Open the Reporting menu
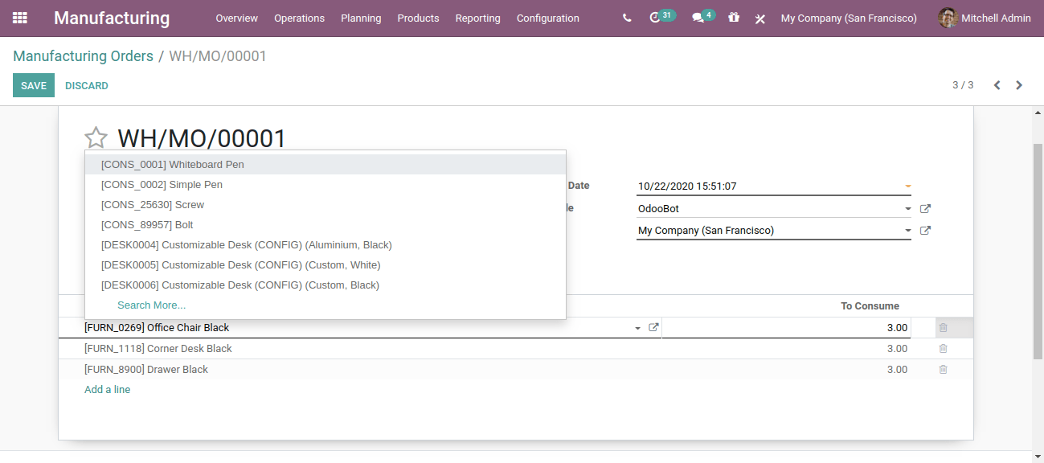This screenshot has height=463, width=1044. coord(477,18)
